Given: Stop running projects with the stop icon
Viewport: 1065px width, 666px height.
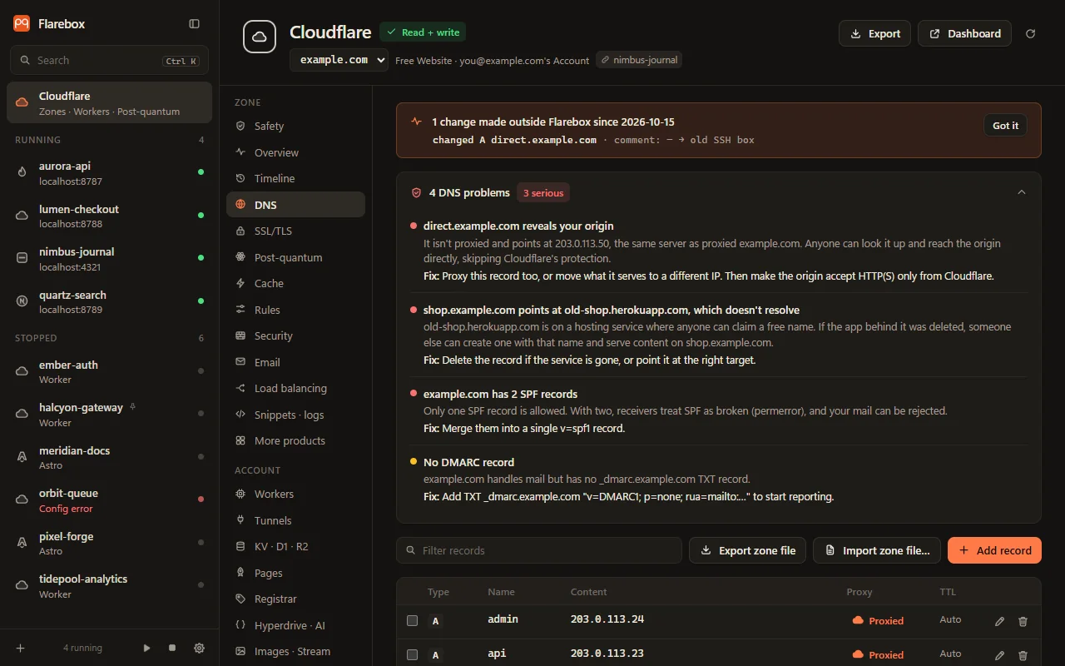Looking at the screenshot, I should (x=172, y=648).
